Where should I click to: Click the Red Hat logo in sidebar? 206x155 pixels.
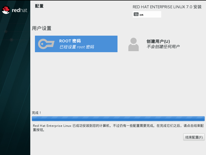click(x=15, y=10)
